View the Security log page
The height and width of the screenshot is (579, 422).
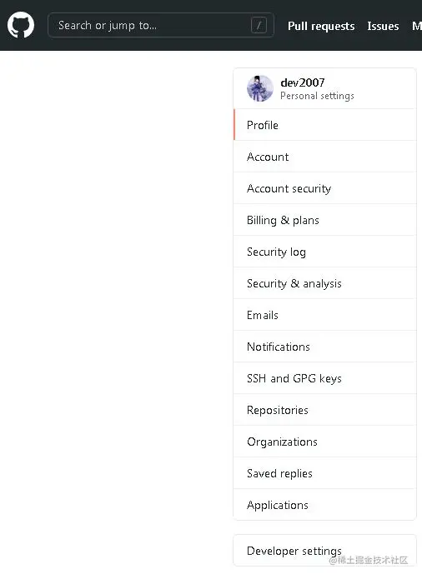click(325, 252)
